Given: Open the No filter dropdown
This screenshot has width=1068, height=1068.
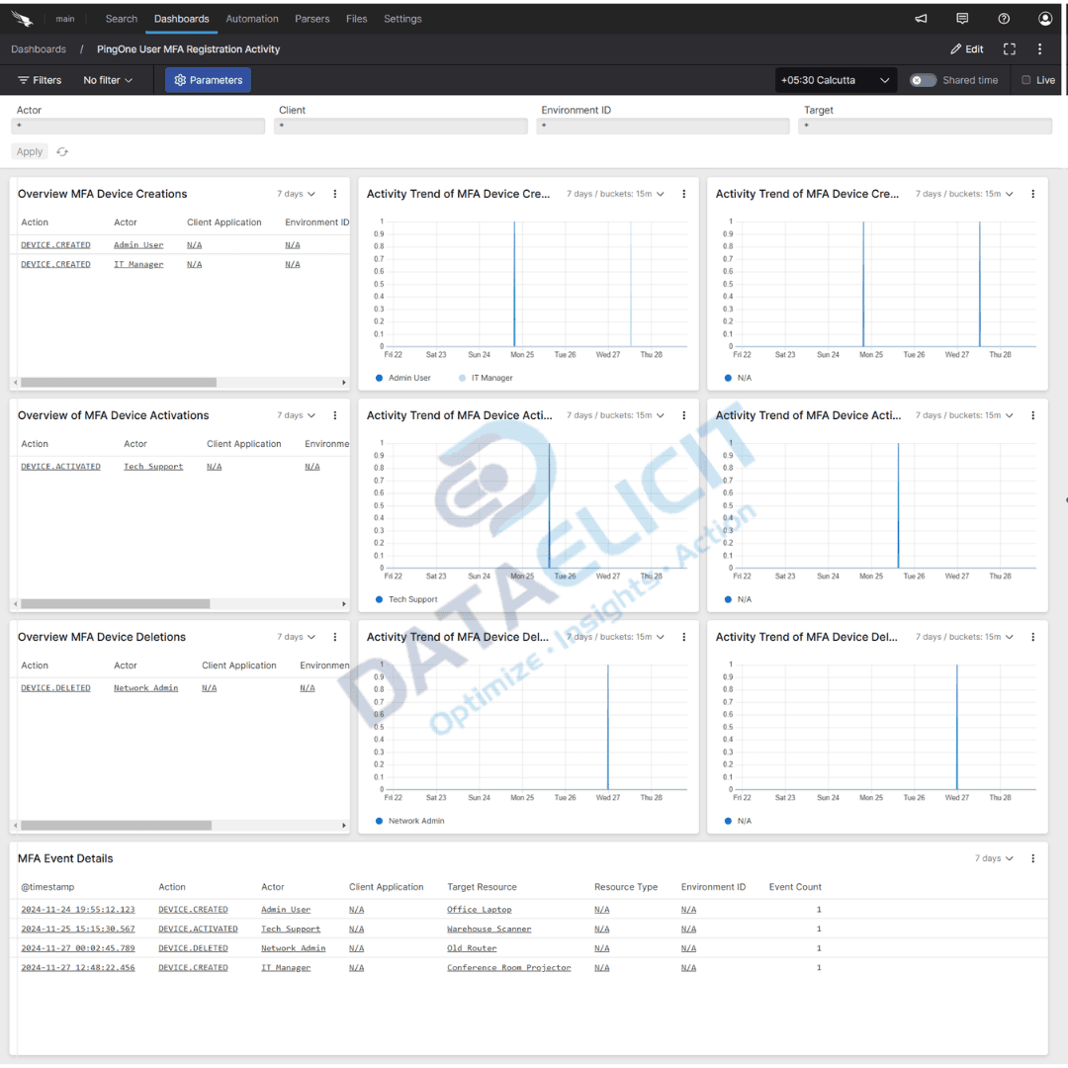Looking at the screenshot, I should coord(107,80).
